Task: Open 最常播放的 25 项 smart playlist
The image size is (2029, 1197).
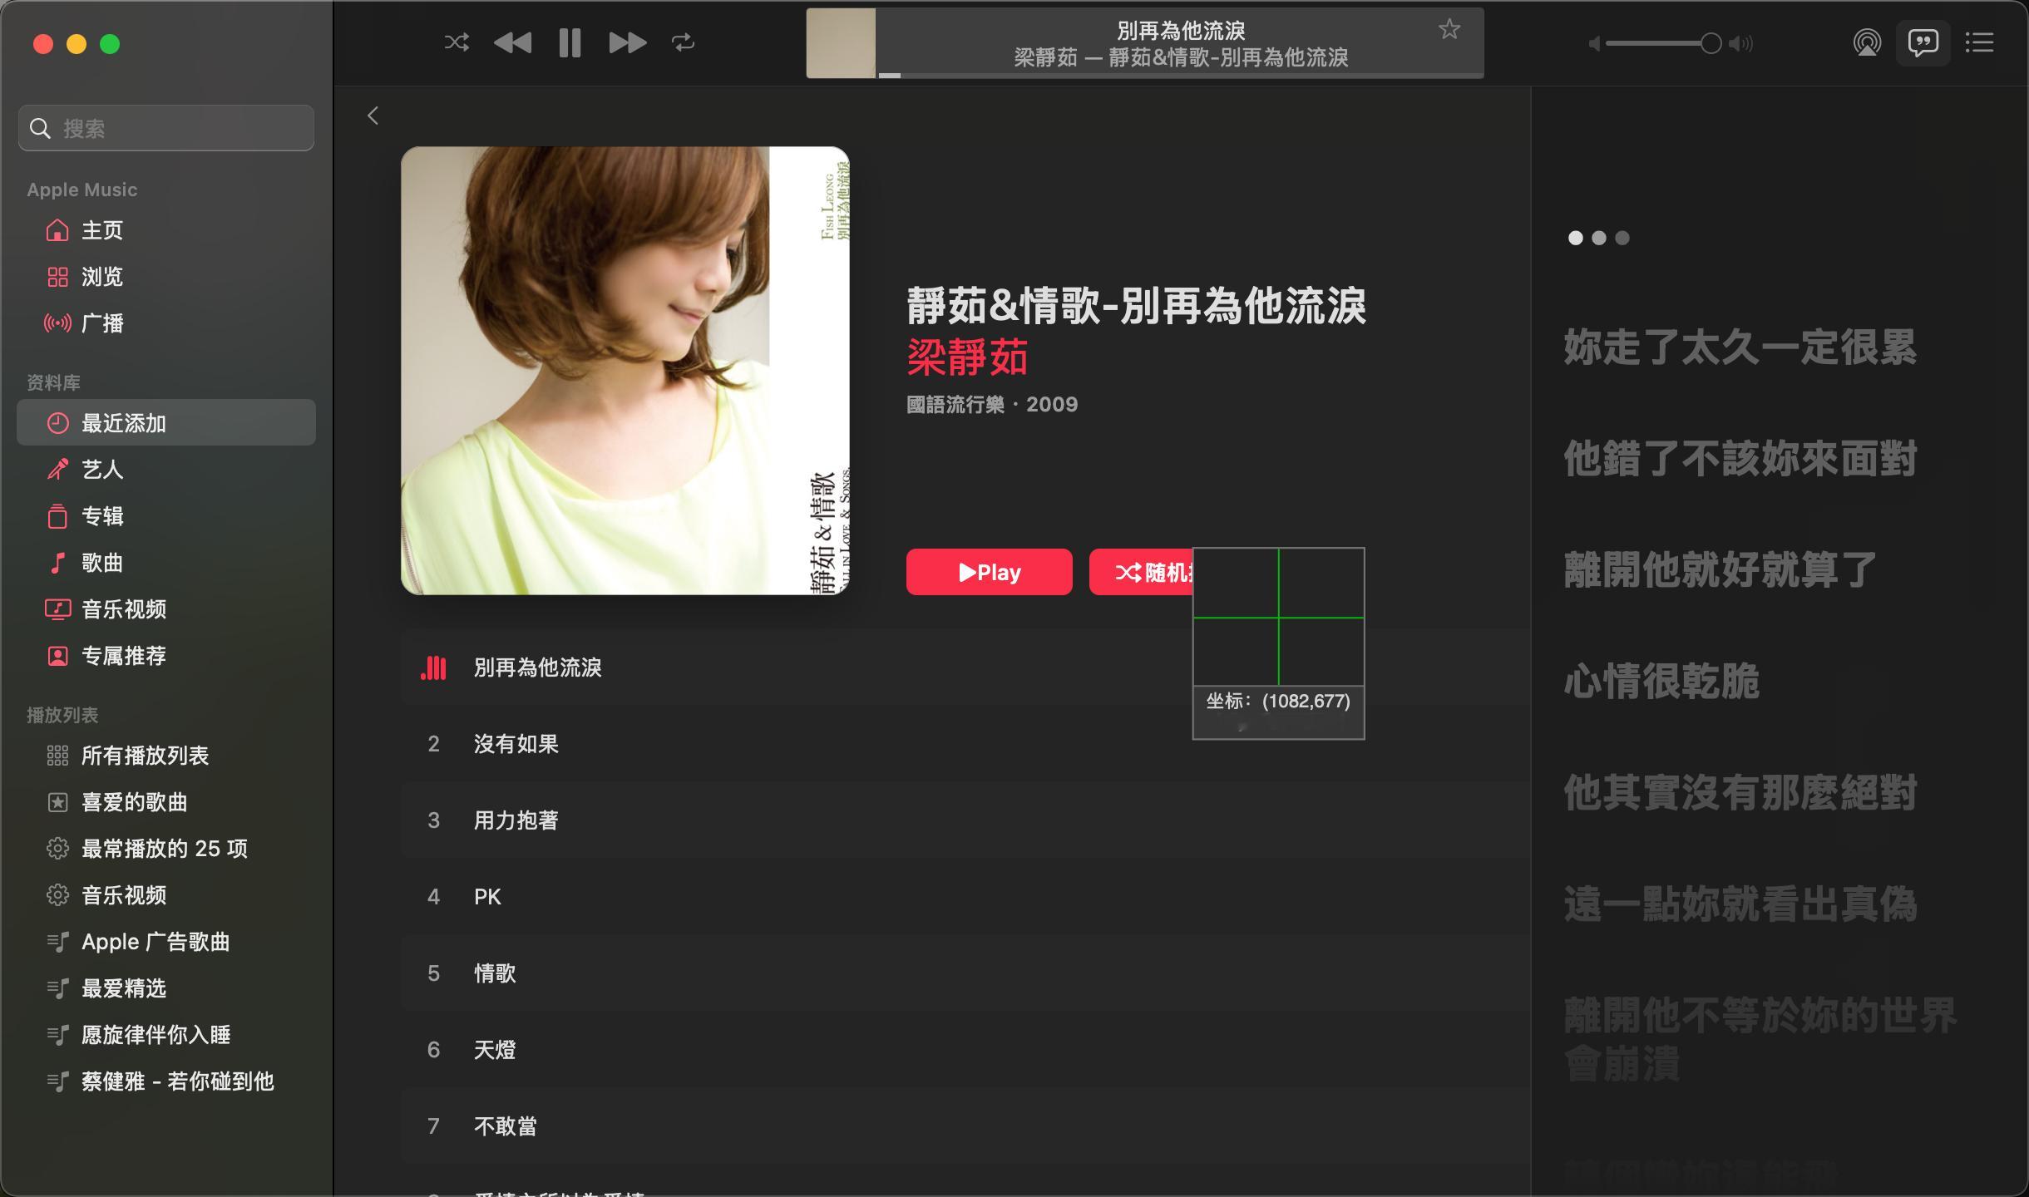Action: click(x=166, y=849)
